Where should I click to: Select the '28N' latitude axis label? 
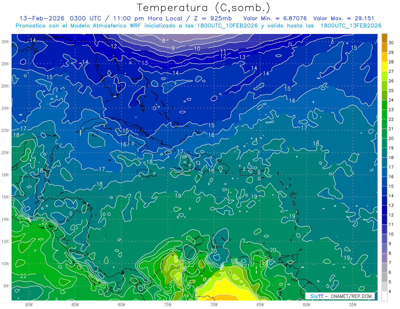5,64
